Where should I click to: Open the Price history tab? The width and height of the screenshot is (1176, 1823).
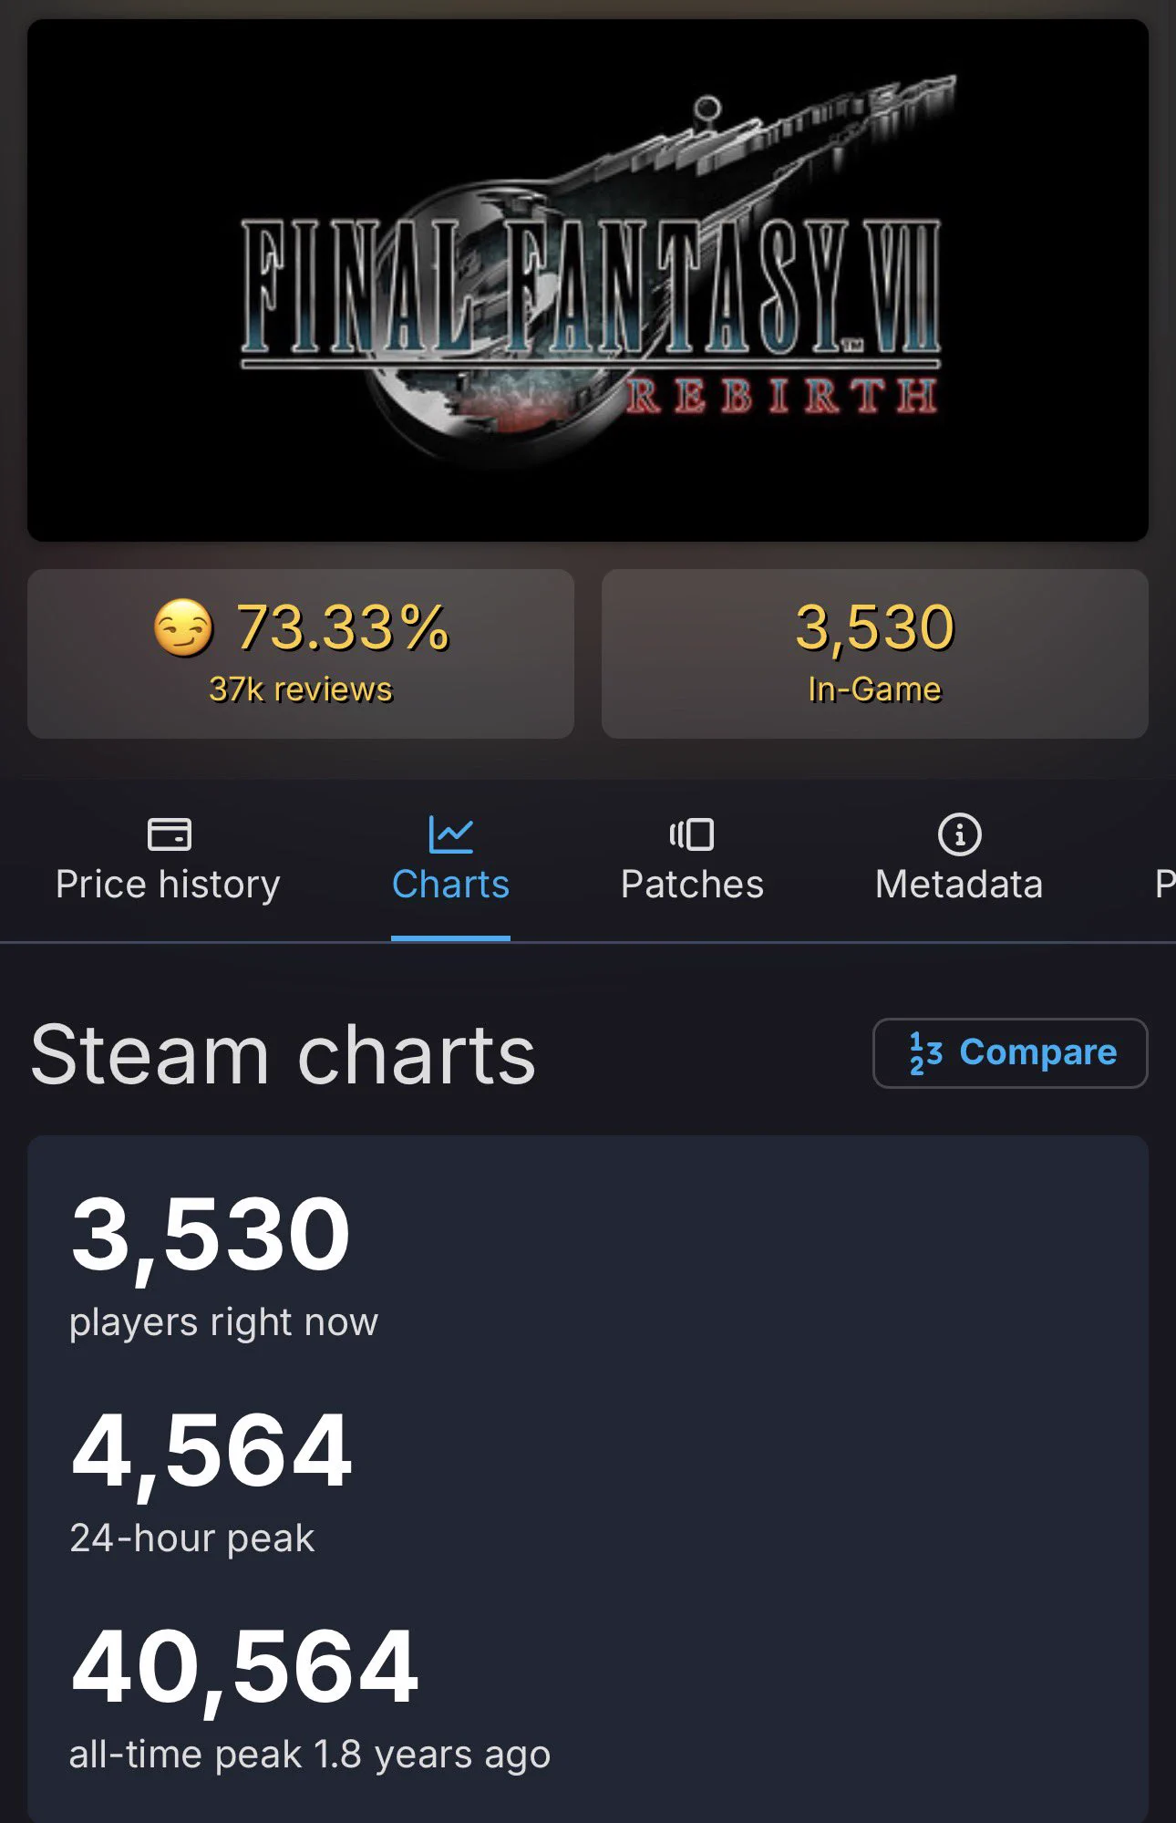(x=168, y=859)
